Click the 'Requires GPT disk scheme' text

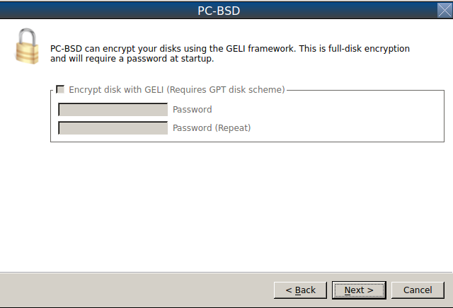226,90
